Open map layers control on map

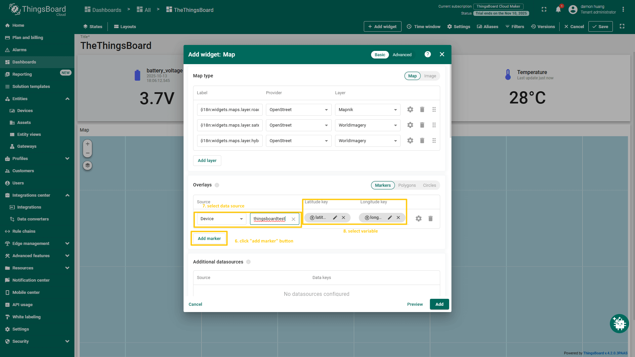pyautogui.click(x=87, y=165)
